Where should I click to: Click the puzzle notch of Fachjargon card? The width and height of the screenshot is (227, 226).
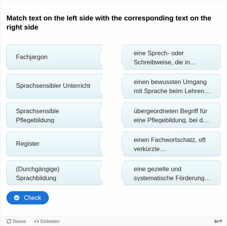click(101, 57)
